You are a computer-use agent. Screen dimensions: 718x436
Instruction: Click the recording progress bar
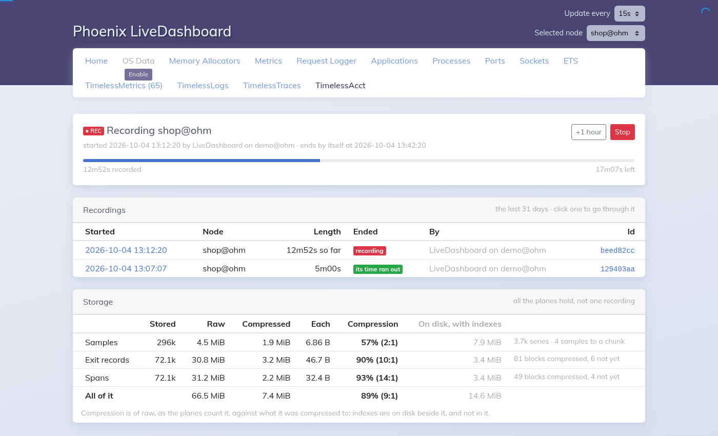(x=359, y=161)
